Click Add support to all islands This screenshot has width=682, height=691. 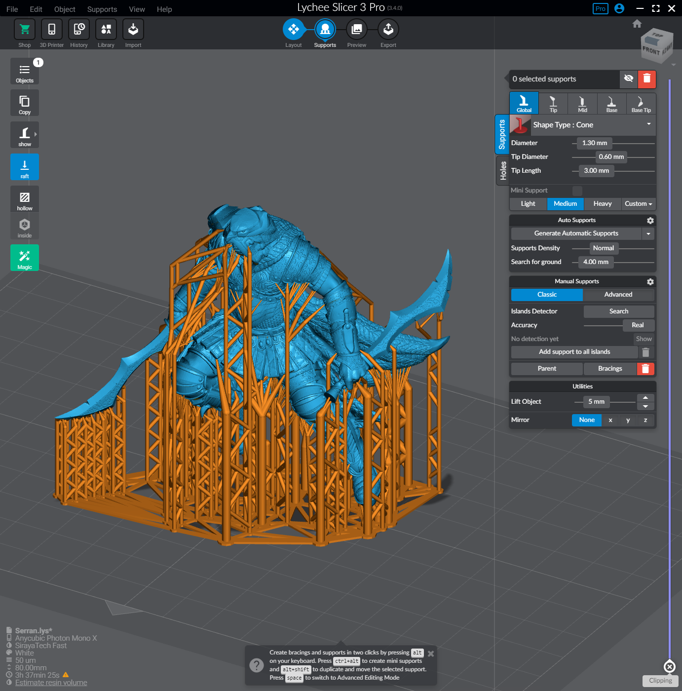574,352
